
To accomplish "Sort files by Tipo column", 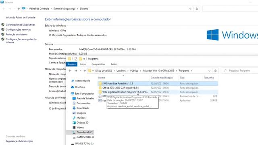I will (x=182, y=78).
